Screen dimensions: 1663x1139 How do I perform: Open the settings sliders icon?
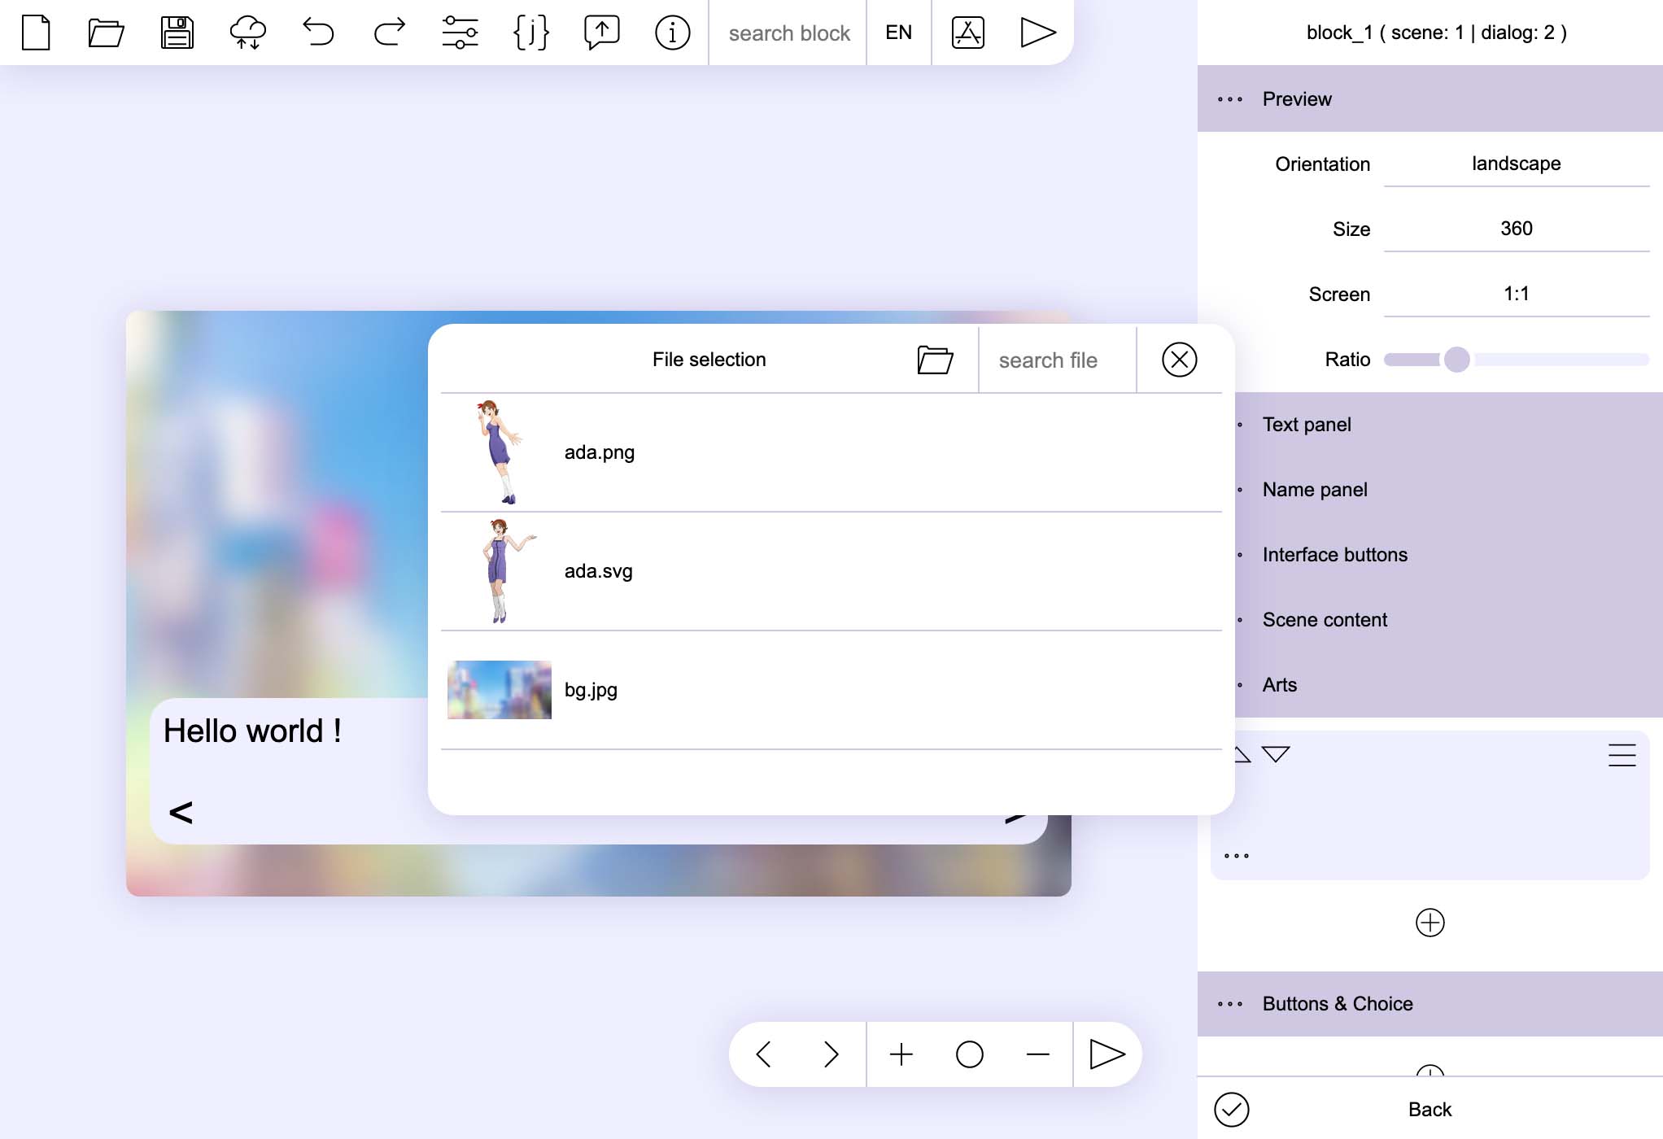[x=460, y=33]
